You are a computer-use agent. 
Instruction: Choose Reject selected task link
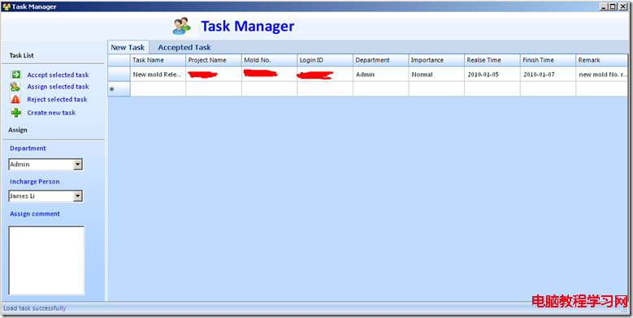[57, 99]
